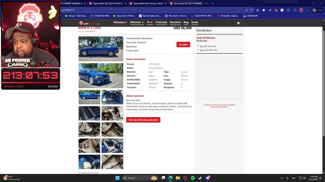Open the blue car interior seat thumbnail
This screenshot has height=182, width=325.
[112, 146]
